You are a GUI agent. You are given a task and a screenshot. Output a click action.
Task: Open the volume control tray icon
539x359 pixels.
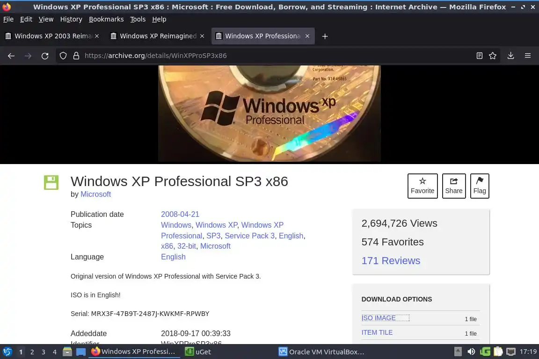471,352
